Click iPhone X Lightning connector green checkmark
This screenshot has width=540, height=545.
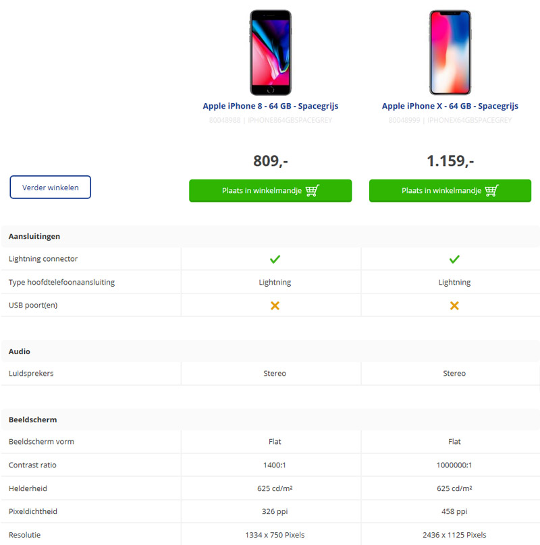[454, 259]
